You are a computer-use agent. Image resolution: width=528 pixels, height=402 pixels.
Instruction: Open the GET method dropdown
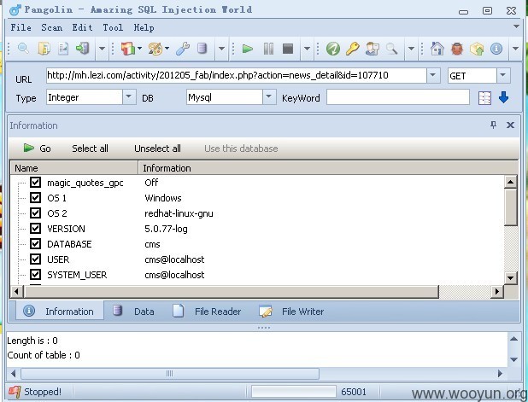click(503, 75)
